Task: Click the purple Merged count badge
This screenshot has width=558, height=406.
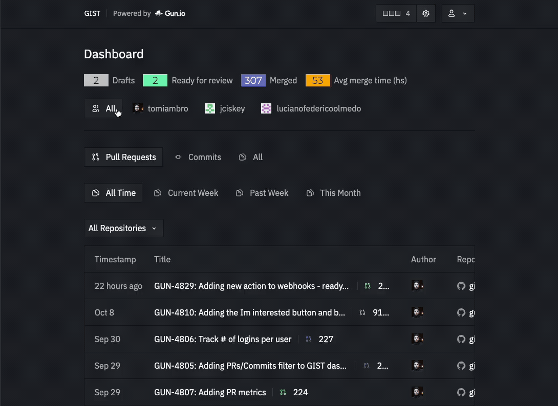Action: click(253, 80)
